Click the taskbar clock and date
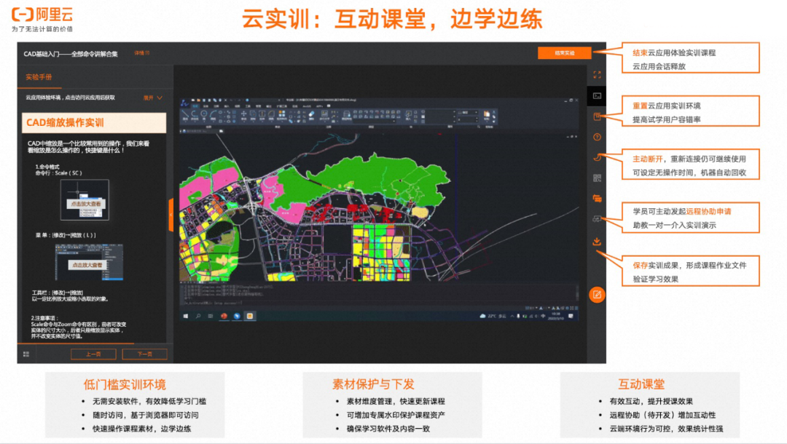The width and height of the screenshot is (787, 444). click(x=555, y=316)
